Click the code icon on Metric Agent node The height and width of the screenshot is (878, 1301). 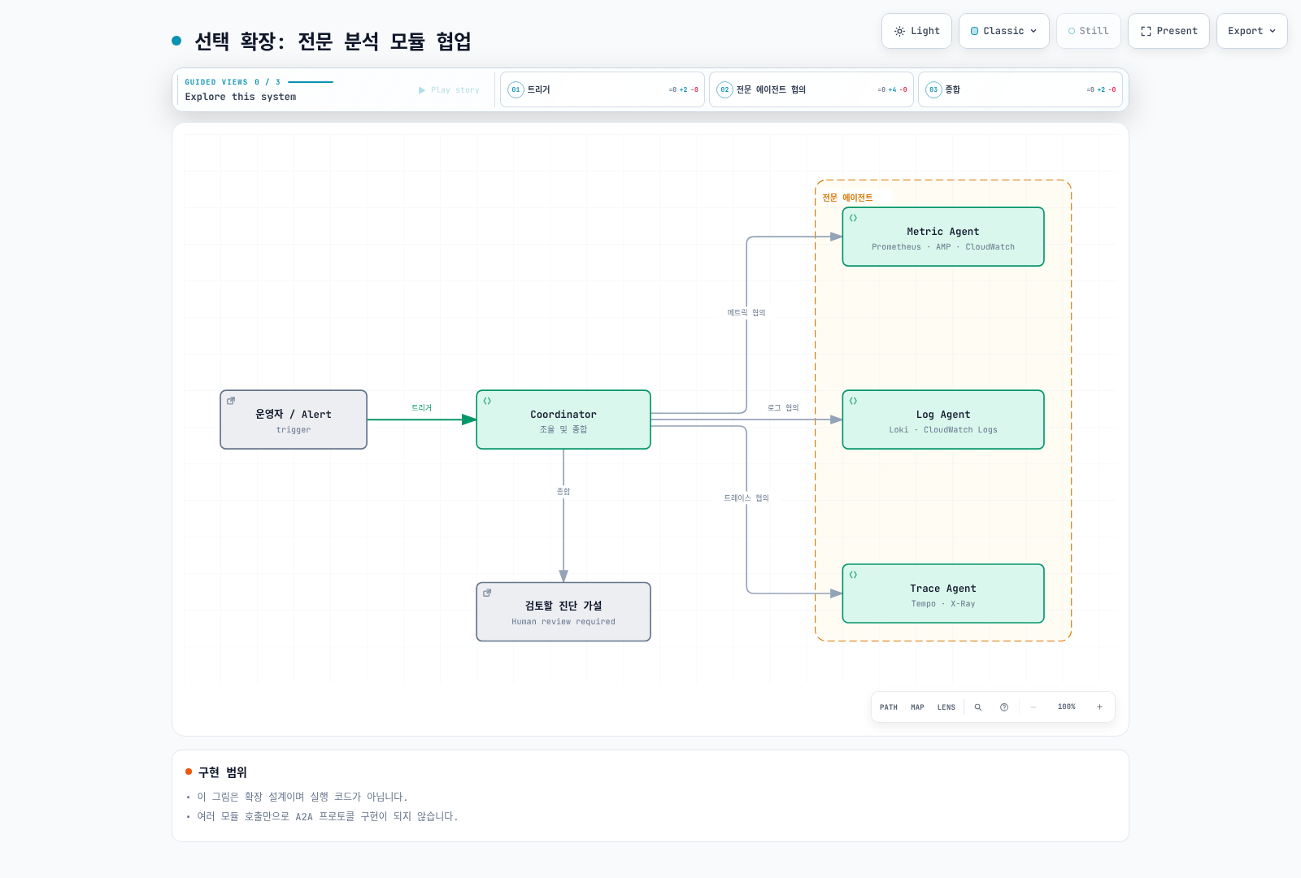click(x=853, y=218)
